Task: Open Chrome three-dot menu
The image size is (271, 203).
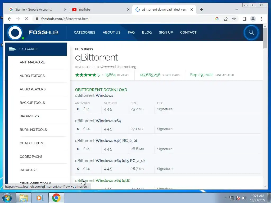Action: click(x=262, y=19)
